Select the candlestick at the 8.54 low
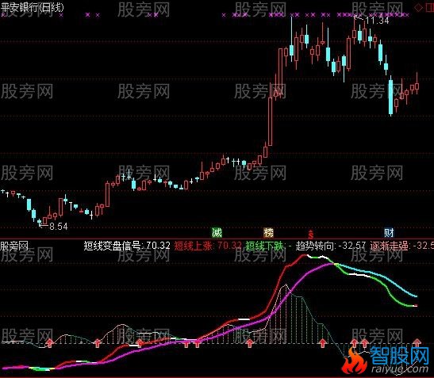Viewport: 434px width, 378px height. 40,222
